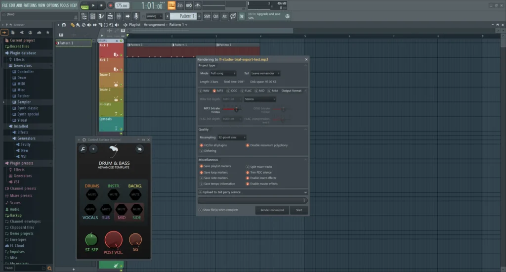Screen dimensions: 506x272
Task: Open the OPTIONS menu
Action: pyautogui.click(x=52, y=5)
